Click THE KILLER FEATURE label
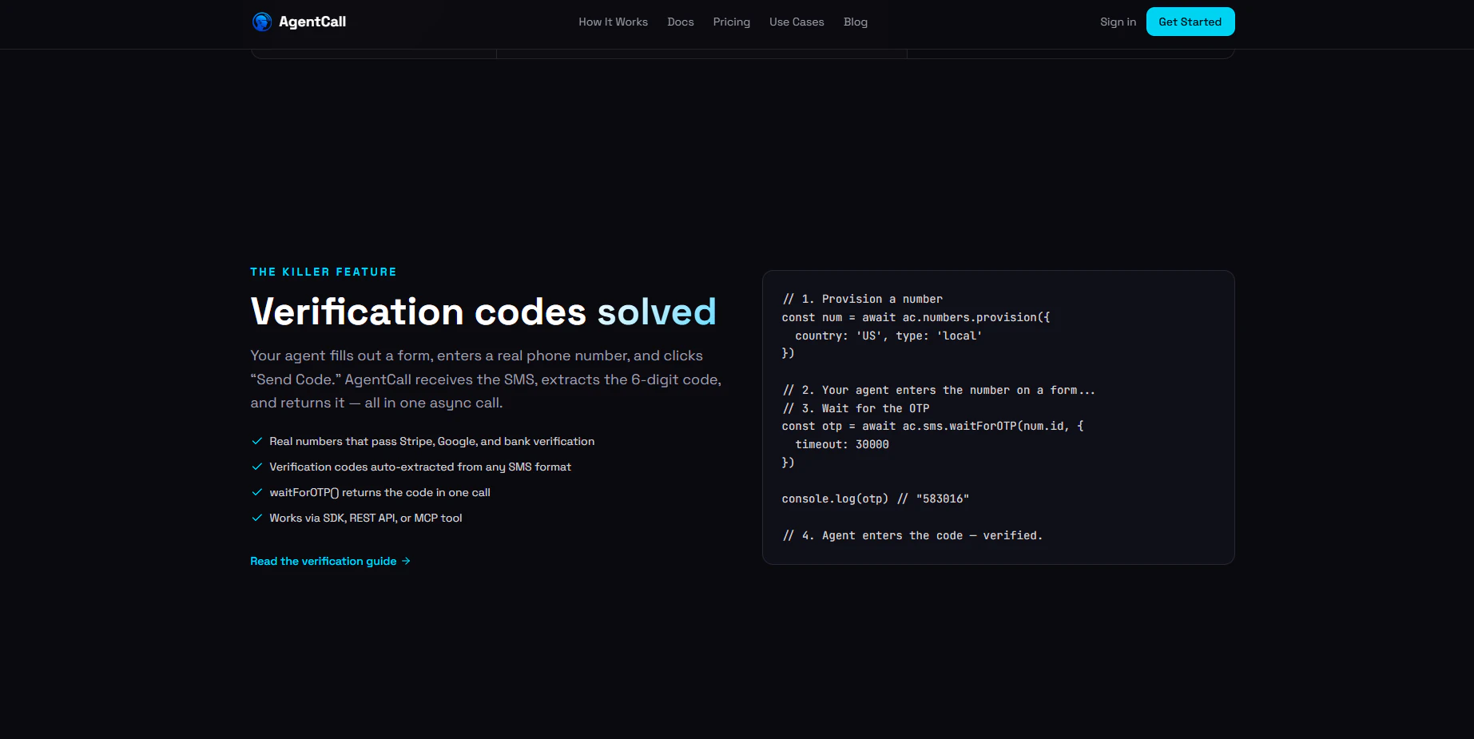The image size is (1474, 739). [x=324, y=272]
